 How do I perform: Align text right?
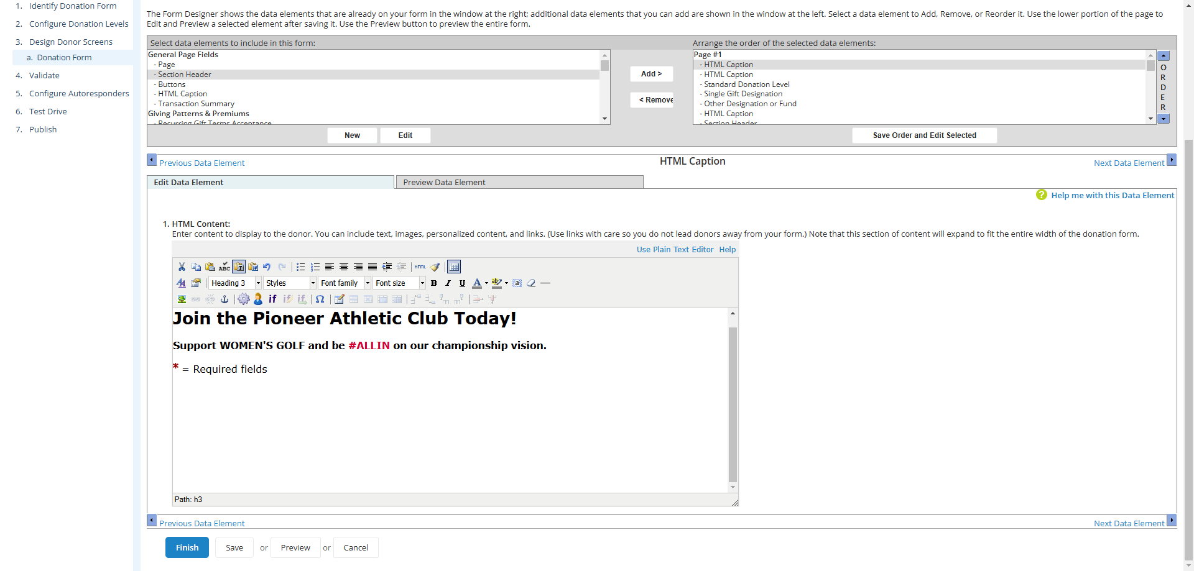pyautogui.click(x=358, y=267)
